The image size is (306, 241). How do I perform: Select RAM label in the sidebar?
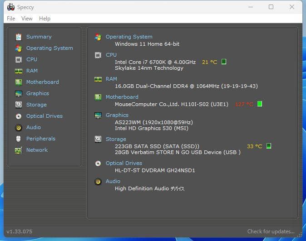point(32,71)
